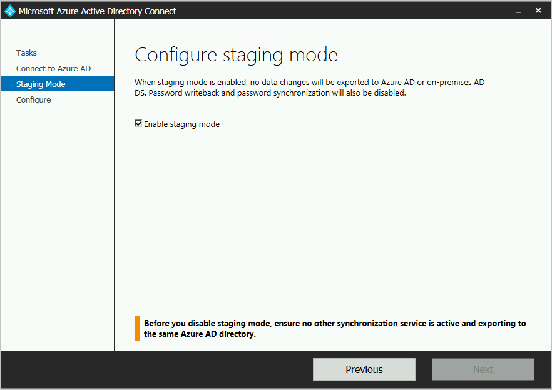This screenshot has width=552, height=390.
Task: Click the greyed-out Next button
Action: pos(483,369)
